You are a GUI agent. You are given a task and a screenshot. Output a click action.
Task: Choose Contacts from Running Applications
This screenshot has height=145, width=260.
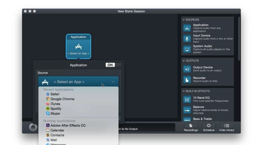pos(78,135)
